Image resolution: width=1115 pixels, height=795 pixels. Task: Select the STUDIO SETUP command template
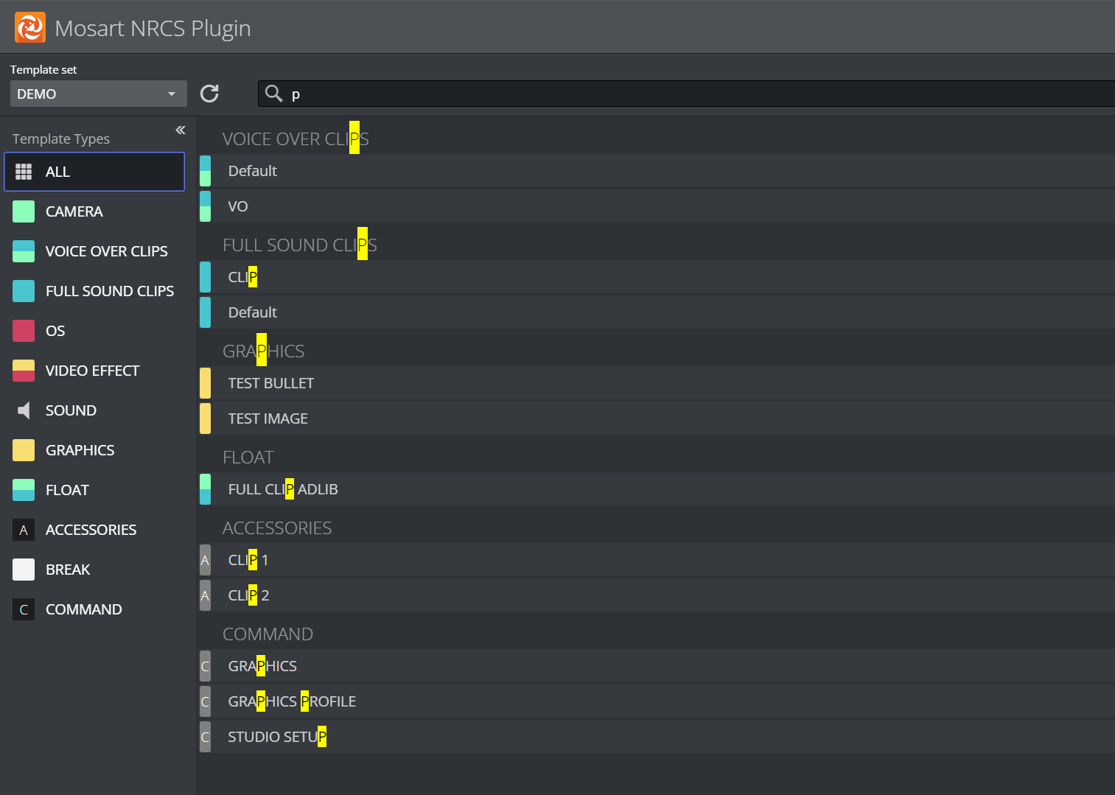pos(277,737)
